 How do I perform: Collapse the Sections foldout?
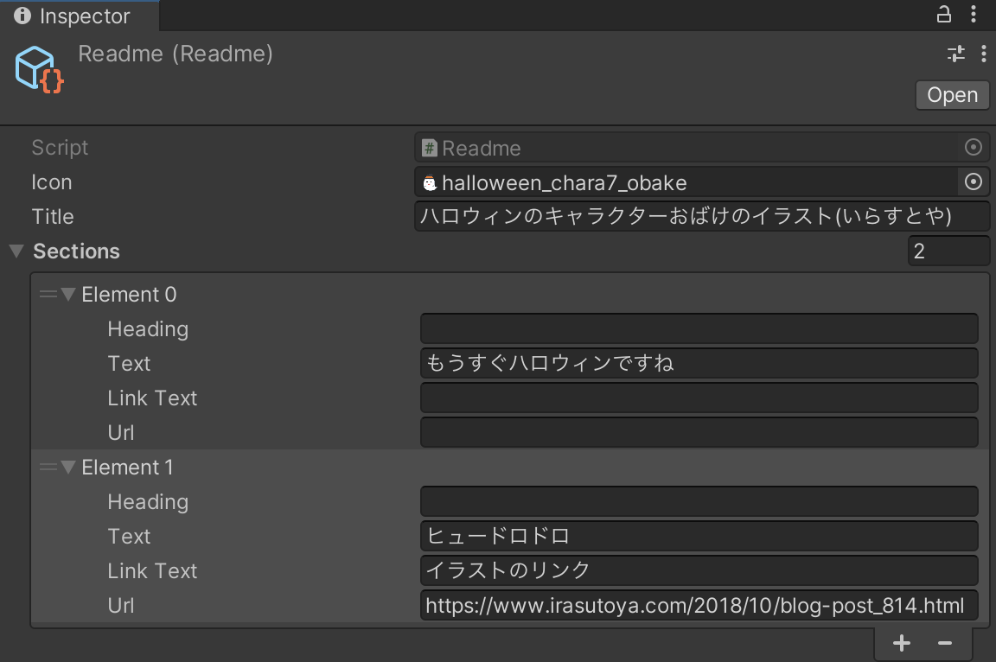15,251
